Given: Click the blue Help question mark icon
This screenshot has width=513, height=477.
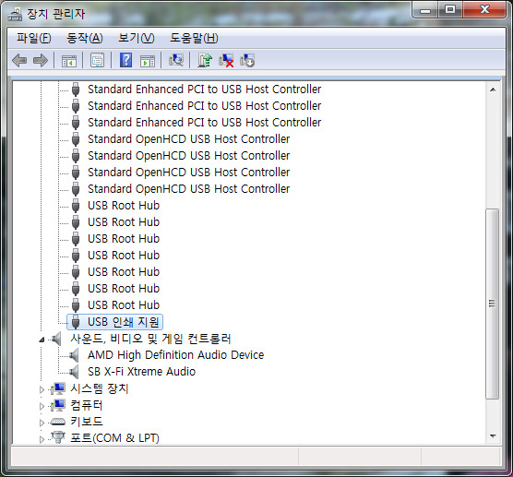Looking at the screenshot, I should click(x=126, y=61).
